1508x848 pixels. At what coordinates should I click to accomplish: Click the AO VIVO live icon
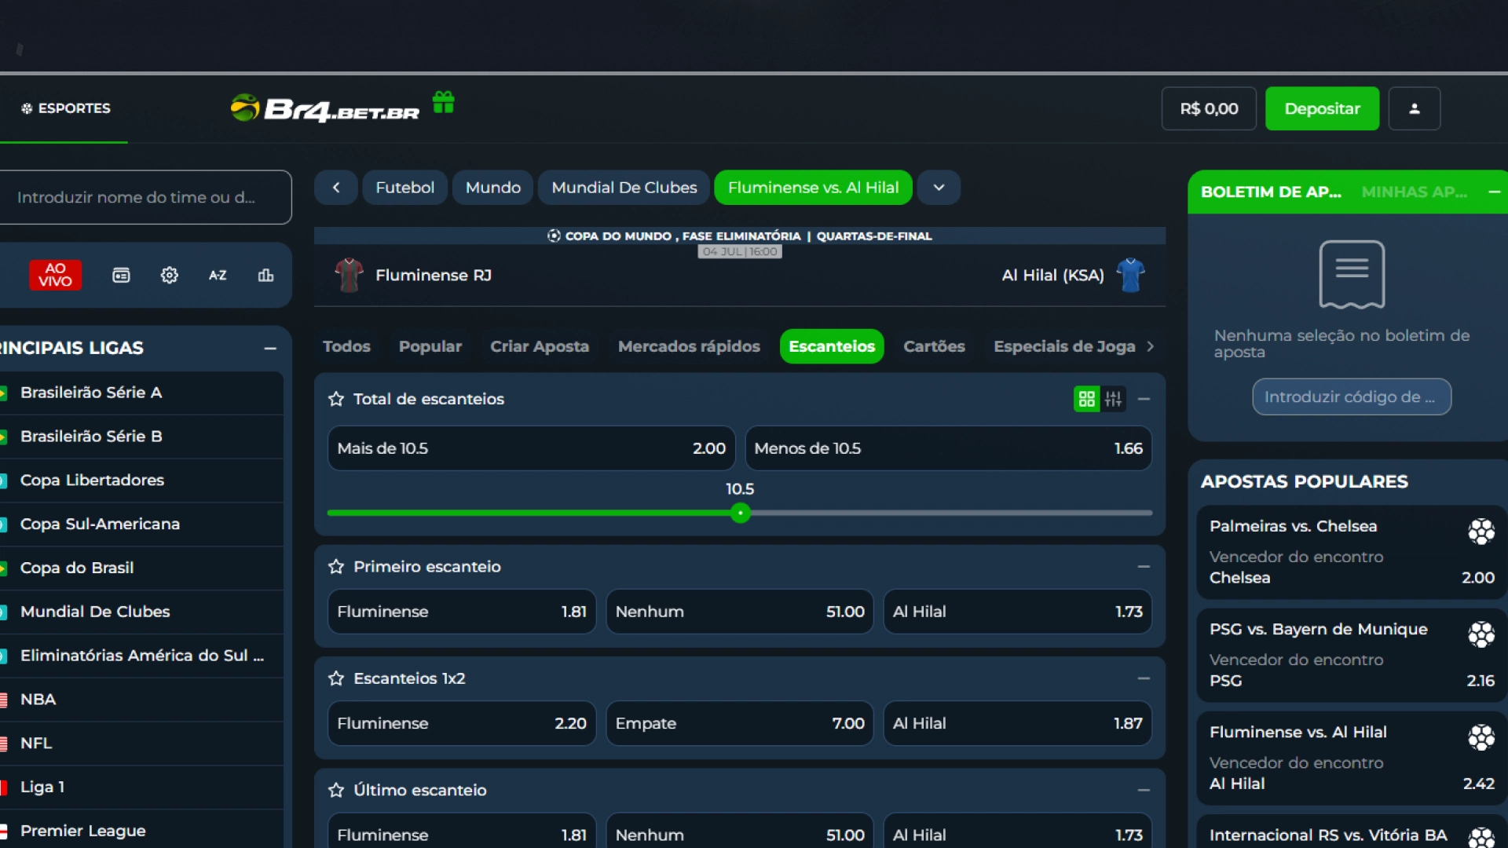coord(55,275)
